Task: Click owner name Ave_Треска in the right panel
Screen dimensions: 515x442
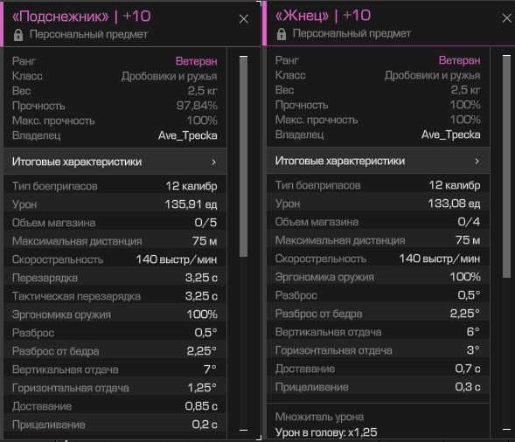Action: pyautogui.click(x=450, y=135)
